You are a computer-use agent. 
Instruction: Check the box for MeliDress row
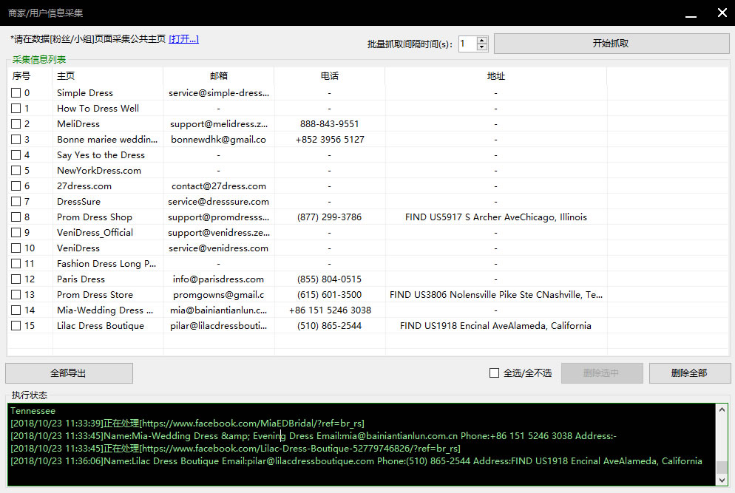click(16, 124)
